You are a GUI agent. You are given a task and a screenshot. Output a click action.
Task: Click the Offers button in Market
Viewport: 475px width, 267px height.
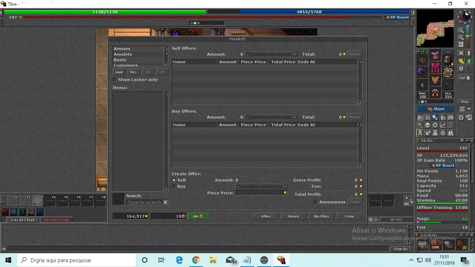pyautogui.click(x=266, y=216)
